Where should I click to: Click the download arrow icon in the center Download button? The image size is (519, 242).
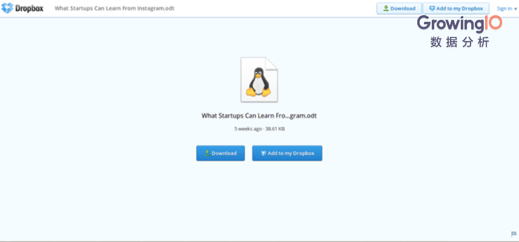207,153
